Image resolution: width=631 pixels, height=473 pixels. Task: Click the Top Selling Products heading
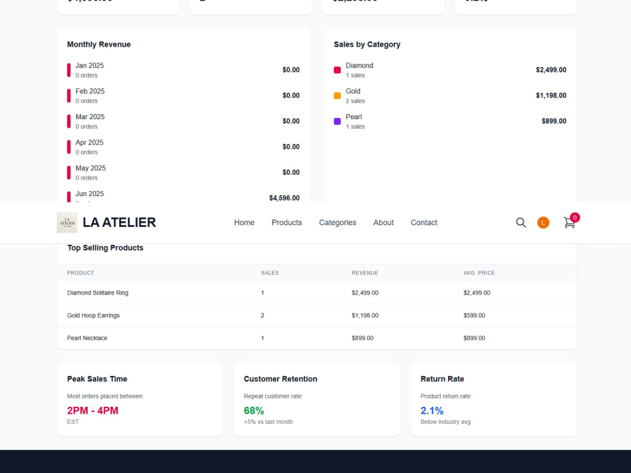105,248
